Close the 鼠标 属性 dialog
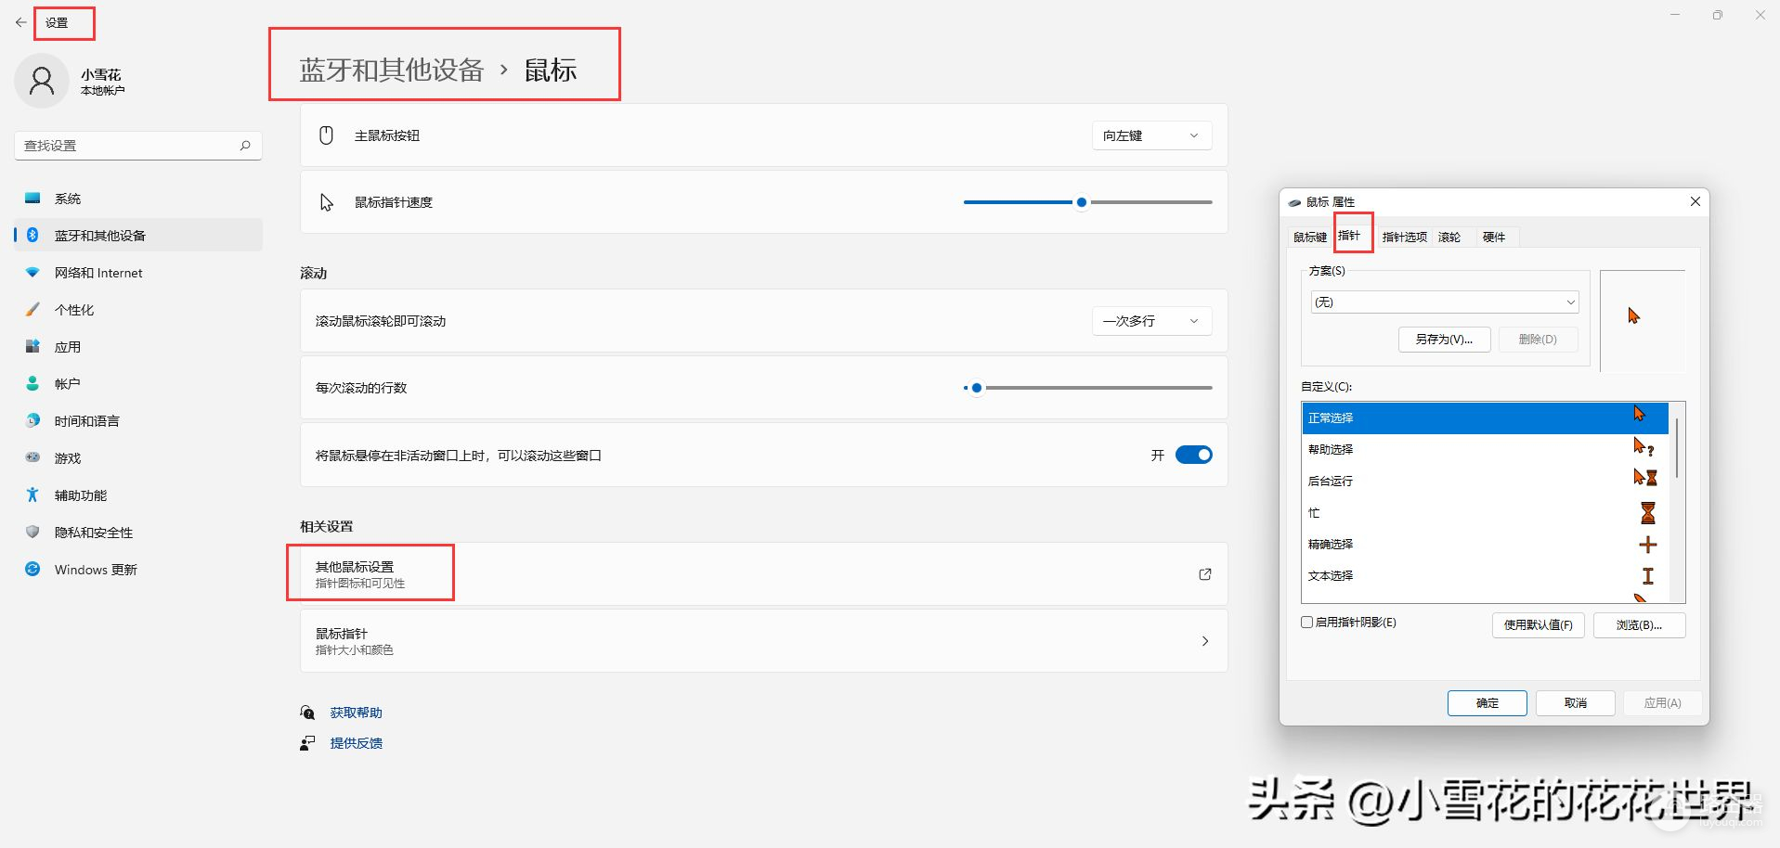 pyautogui.click(x=1695, y=201)
